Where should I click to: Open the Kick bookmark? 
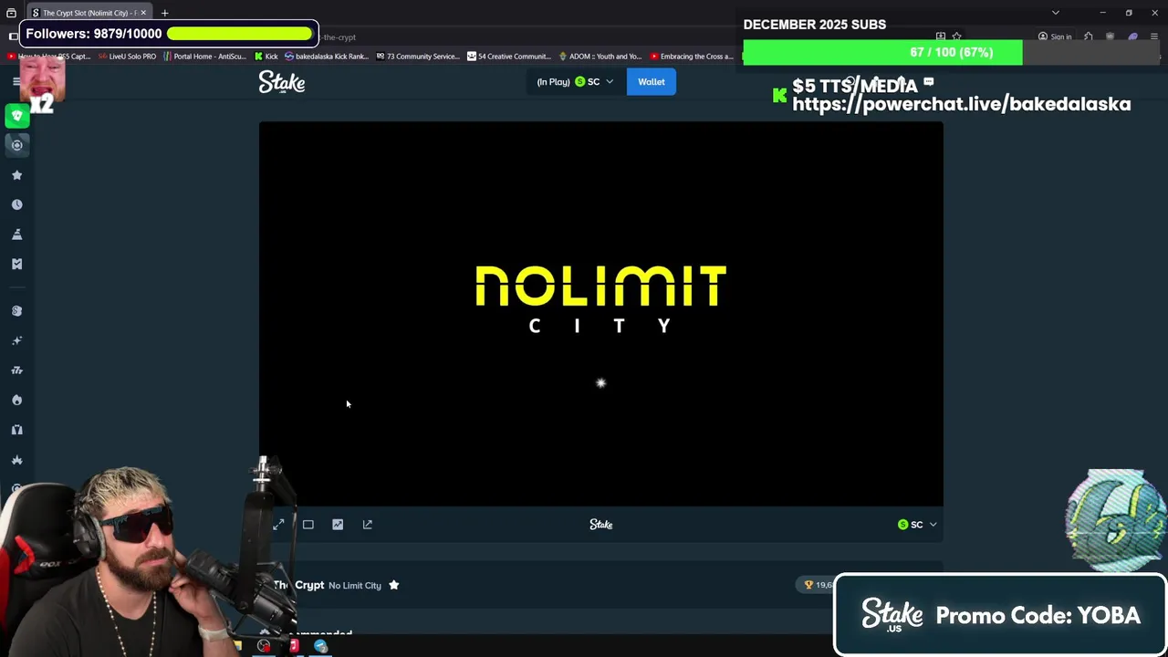[266, 57]
